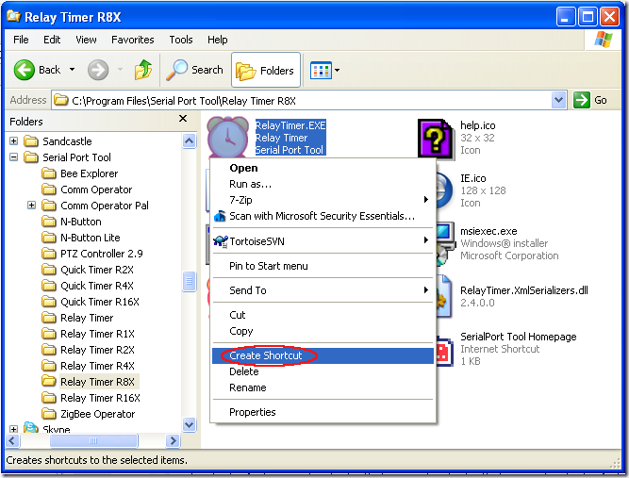Screen dimensions: 629x478
Task: Click the folder tree scroll down arrow
Action: click(189, 424)
